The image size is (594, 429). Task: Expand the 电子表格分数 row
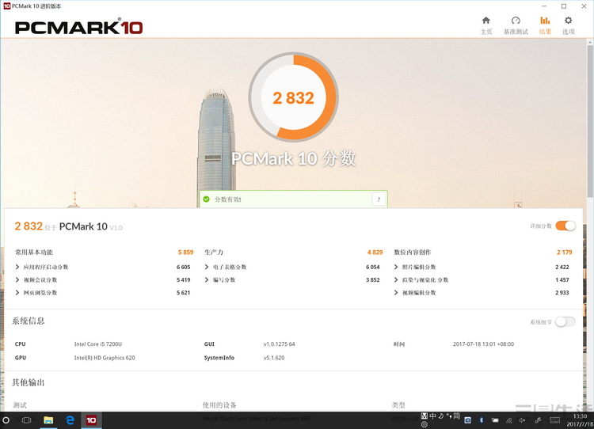pos(226,267)
